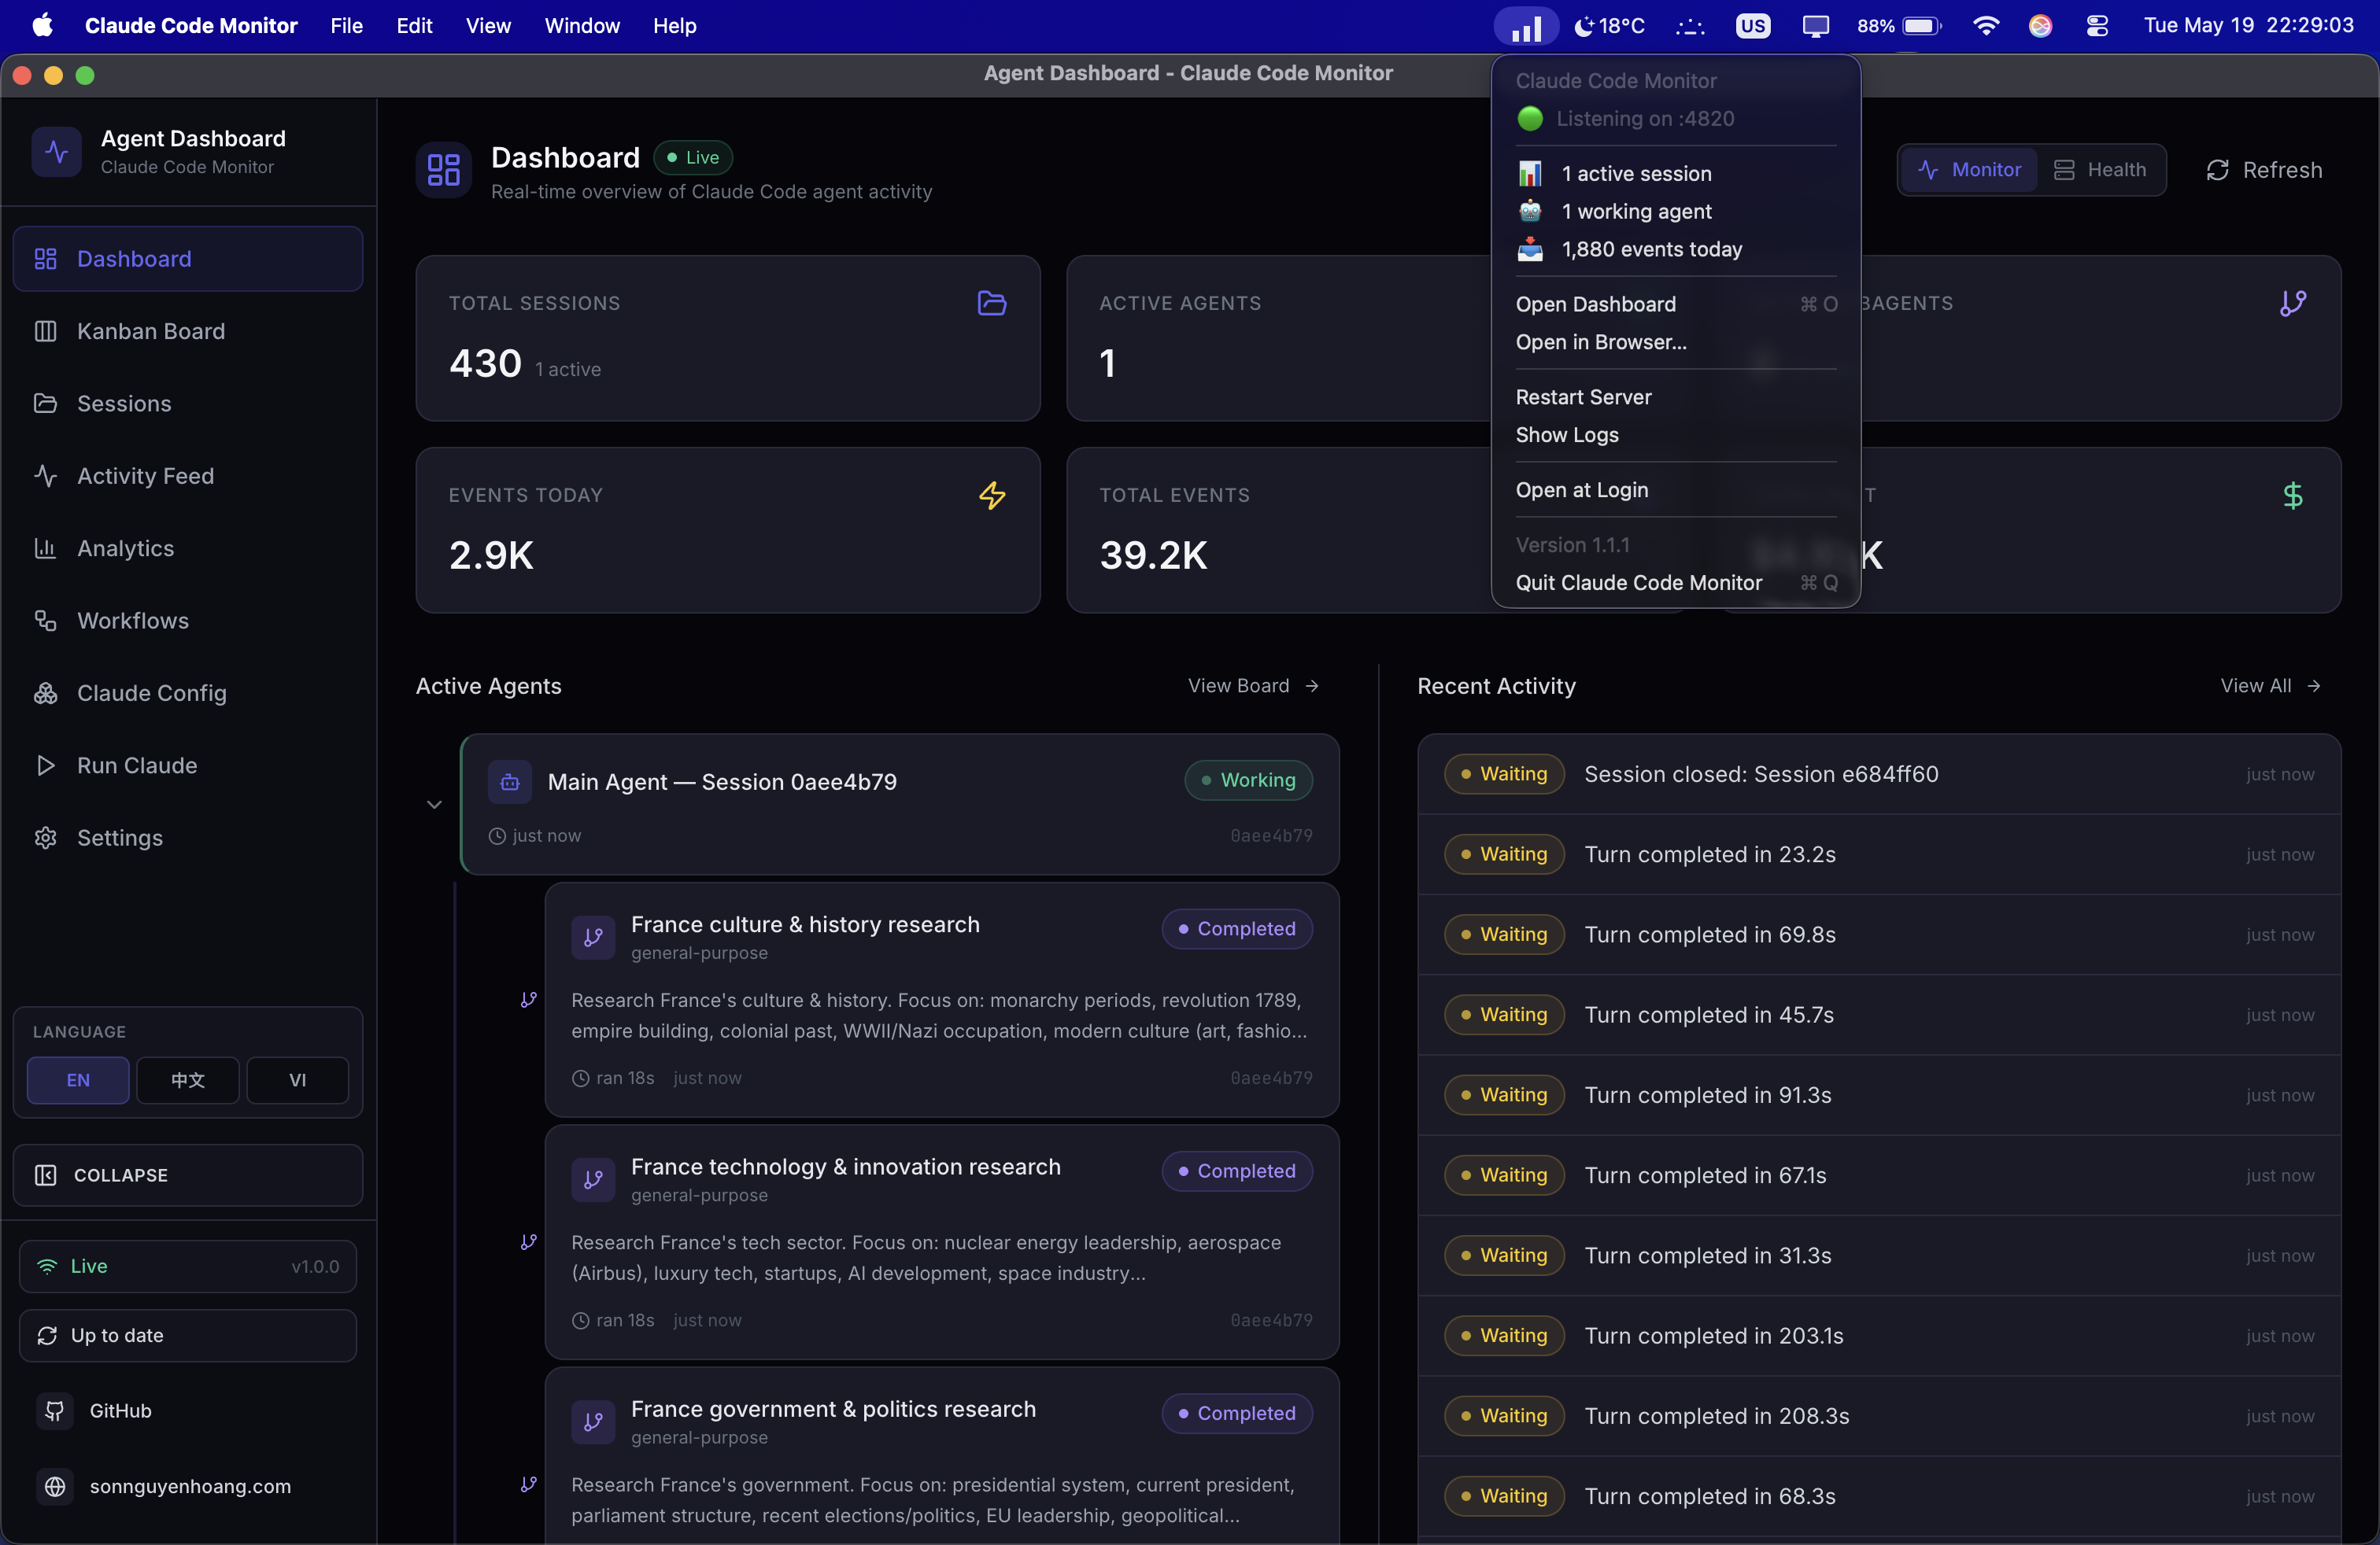Click the GitHub icon in sidebar
This screenshot has width=2380, height=1545.
[x=55, y=1410]
